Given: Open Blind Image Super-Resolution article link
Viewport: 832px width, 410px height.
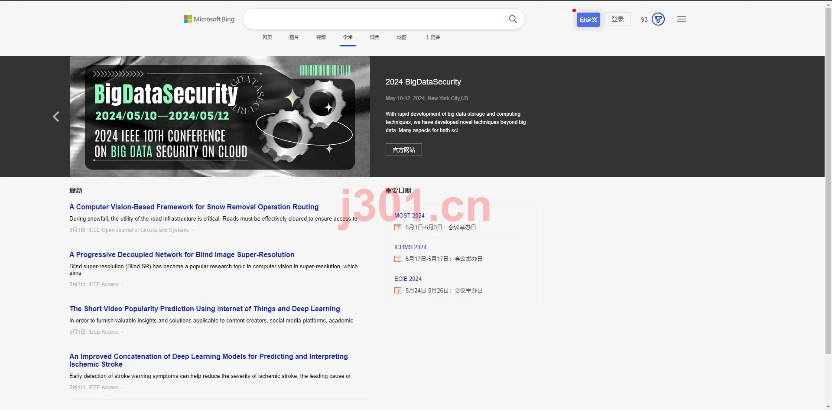Looking at the screenshot, I should tap(182, 255).
